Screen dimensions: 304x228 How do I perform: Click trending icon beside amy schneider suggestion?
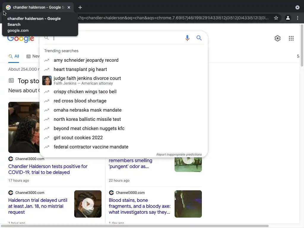tap(47, 60)
